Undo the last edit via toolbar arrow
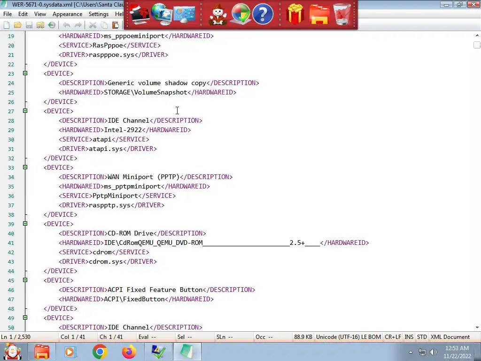Image resolution: width=481 pixels, height=361 pixels. pyautogui.click(x=67, y=25)
